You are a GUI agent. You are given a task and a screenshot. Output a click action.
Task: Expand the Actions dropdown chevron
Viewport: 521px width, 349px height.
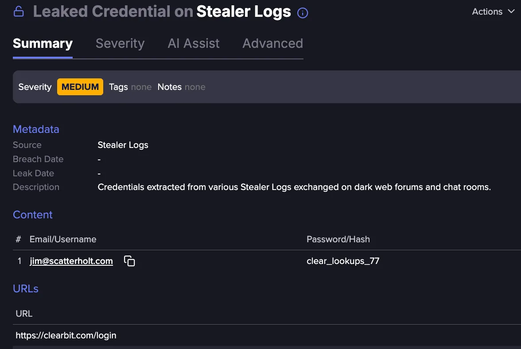[x=511, y=11]
